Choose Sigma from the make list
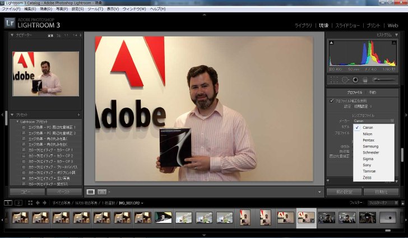This screenshot has height=238, width=408. click(x=374, y=159)
